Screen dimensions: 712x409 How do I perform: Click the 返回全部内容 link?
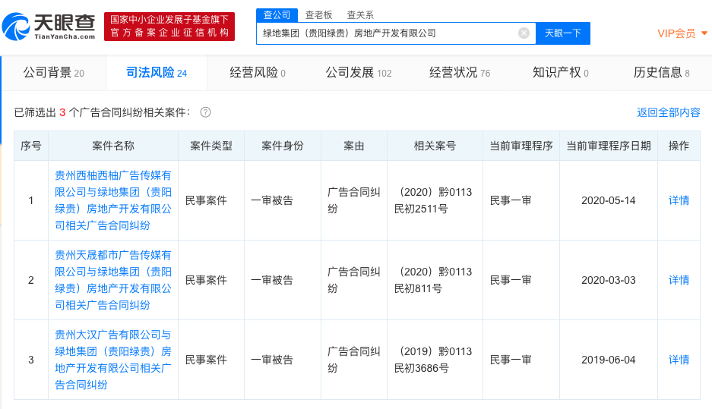pyautogui.click(x=669, y=112)
